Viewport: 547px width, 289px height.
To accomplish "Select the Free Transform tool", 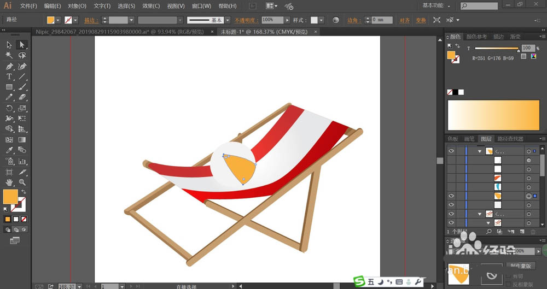I will point(22,119).
